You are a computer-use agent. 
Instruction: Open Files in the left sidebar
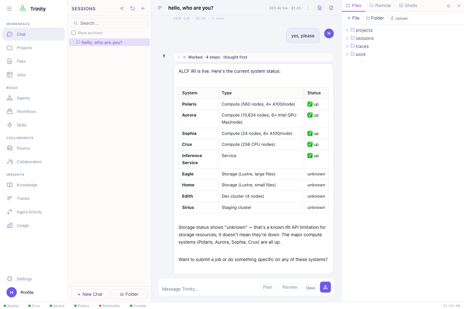34,61
